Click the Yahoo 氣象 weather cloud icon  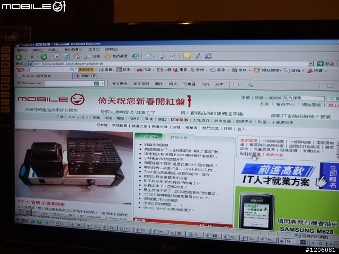(x=213, y=70)
